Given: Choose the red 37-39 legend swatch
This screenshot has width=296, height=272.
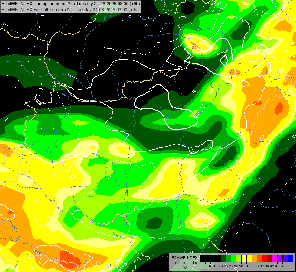Looking at the screenshot, I should pos(265,258).
